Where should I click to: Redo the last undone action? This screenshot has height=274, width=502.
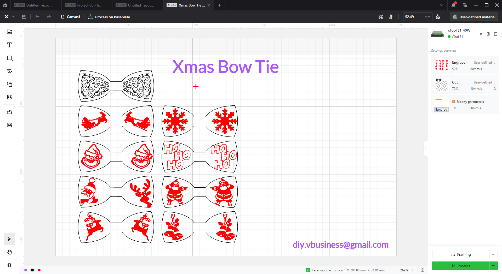[49, 17]
